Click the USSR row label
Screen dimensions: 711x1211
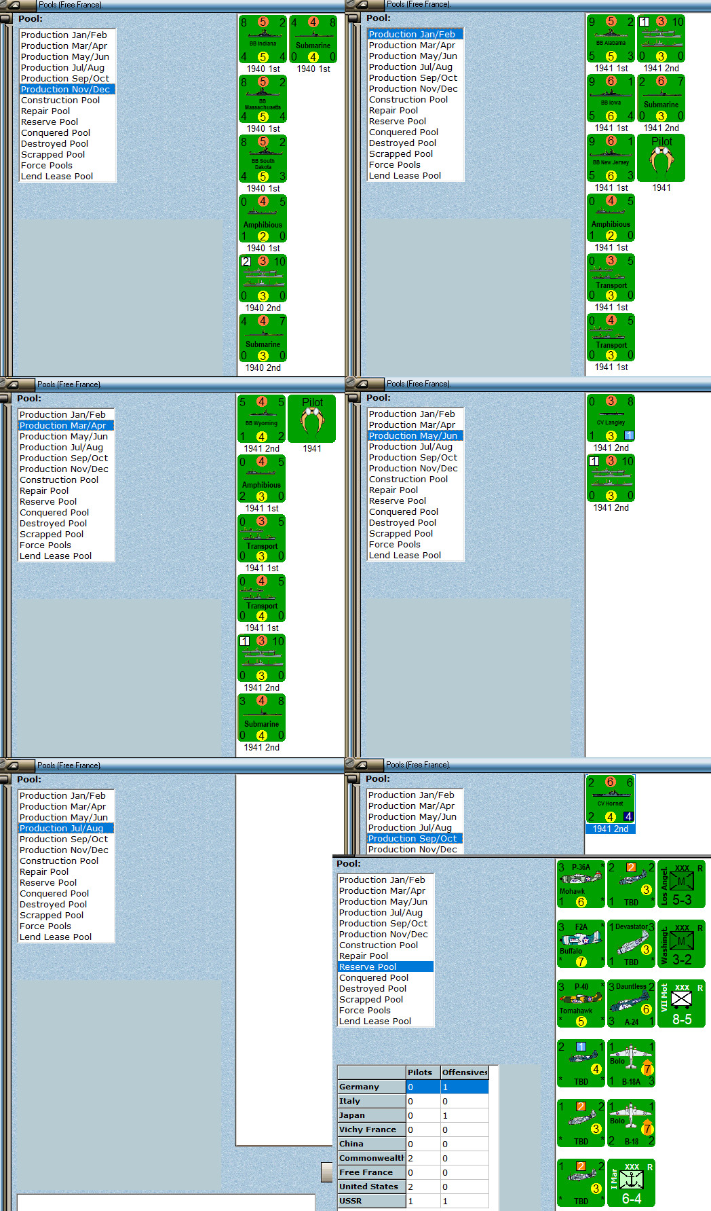tap(372, 1201)
